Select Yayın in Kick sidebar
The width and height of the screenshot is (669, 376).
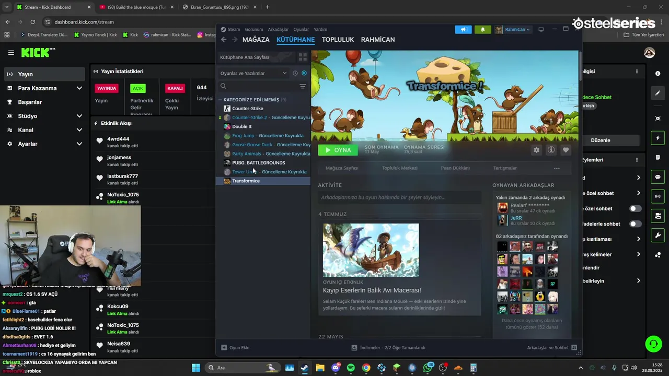[x=44, y=74]
